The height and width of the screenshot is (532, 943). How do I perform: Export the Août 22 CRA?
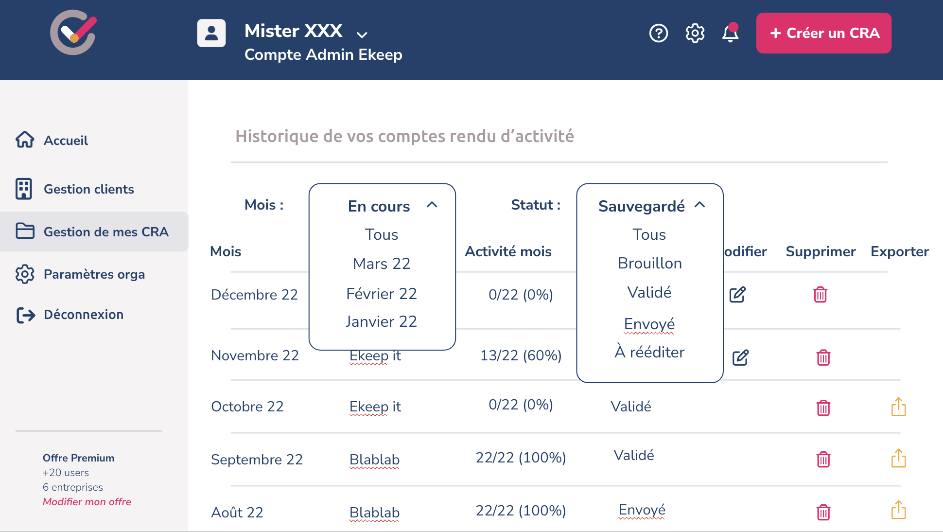tap(898, 510)
